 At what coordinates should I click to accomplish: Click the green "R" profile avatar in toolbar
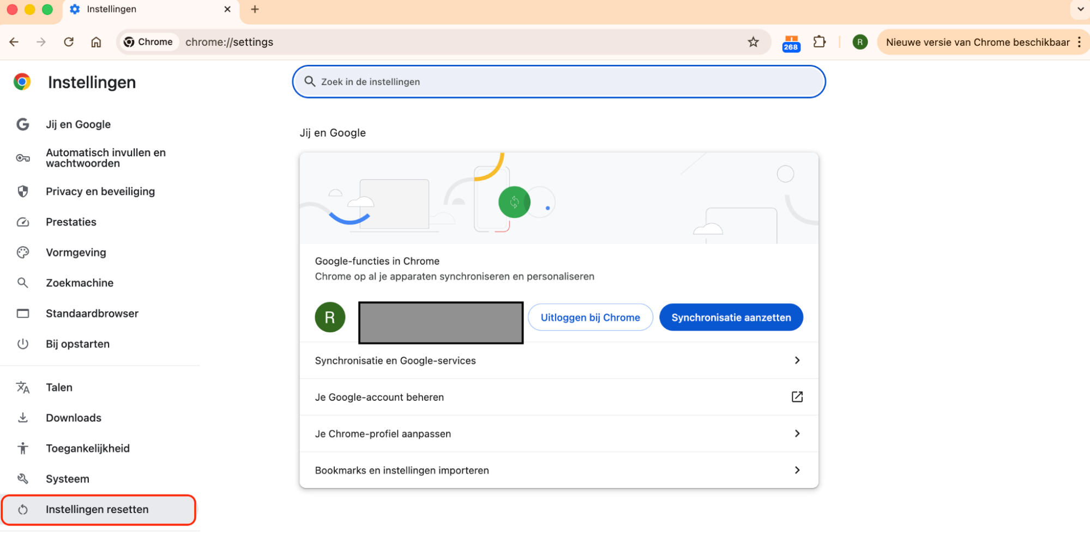coord(860,42)
